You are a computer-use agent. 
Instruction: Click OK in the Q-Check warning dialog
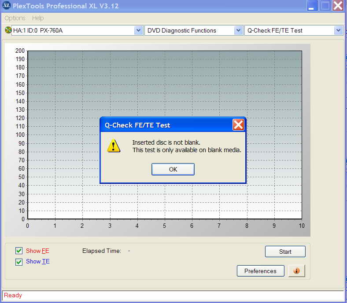[x=173, y=169]
